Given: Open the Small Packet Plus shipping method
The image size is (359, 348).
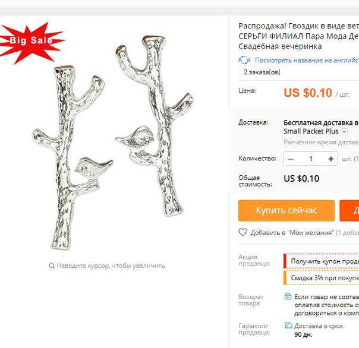Looking at the screenshot, I should pos(311,131).
